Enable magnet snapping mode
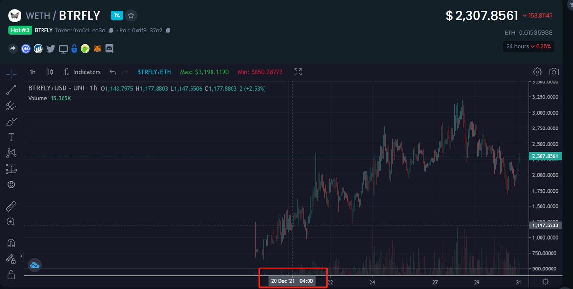573x289 pixels. (x=11, y=243)
